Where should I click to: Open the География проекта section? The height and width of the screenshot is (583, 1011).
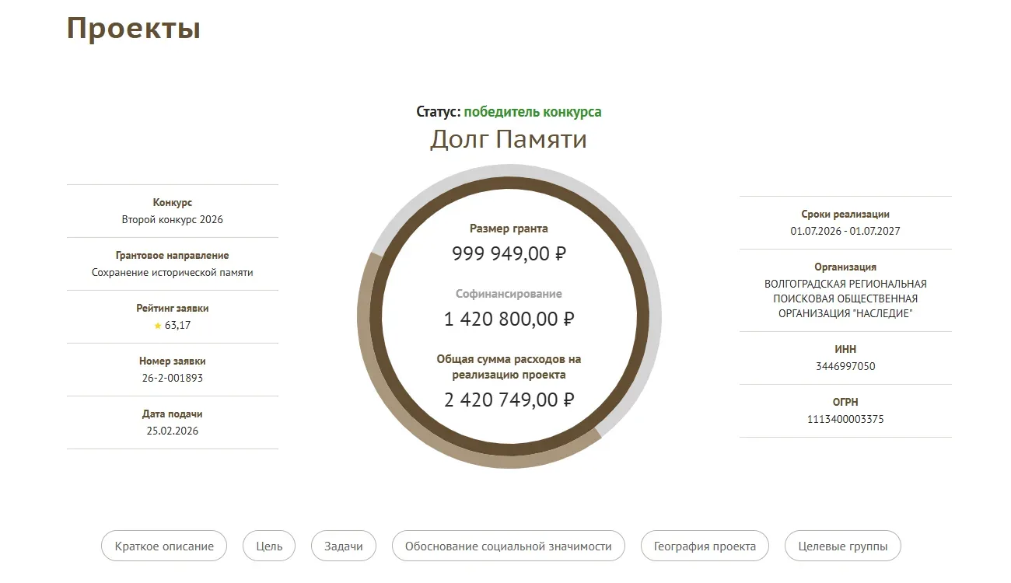(705, 546)
